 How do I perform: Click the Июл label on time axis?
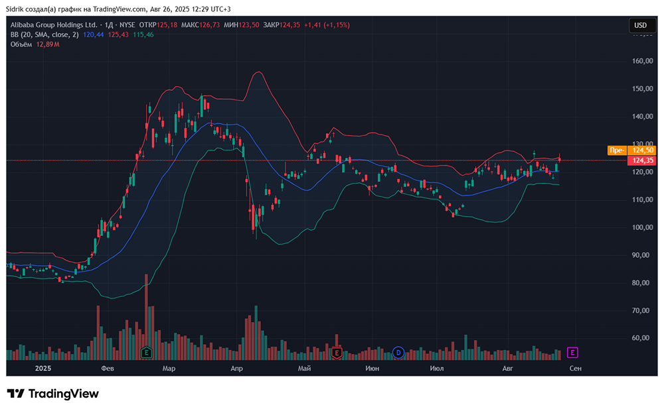click(x=437, y=369)
